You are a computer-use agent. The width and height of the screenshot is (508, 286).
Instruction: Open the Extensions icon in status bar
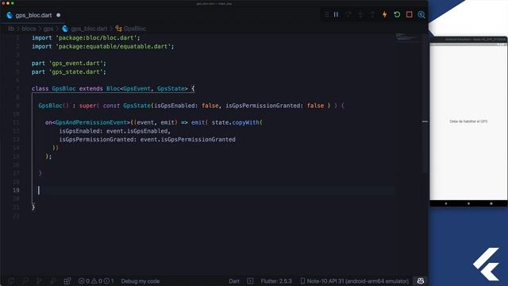pyautogui.click(x=67, y=280)
